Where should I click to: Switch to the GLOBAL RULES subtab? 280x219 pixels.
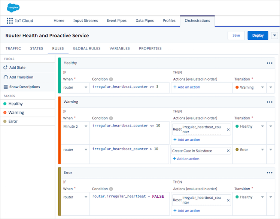86,48
